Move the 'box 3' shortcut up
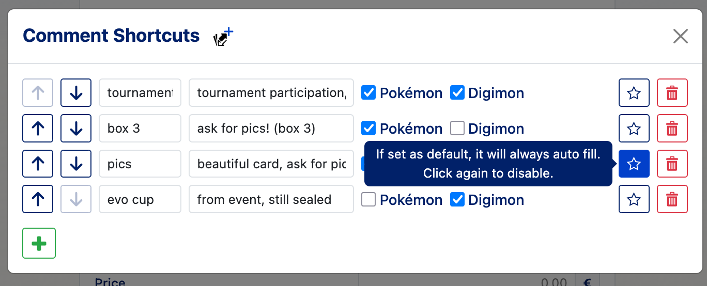This screenshot has width=707, height=286. [38, 129]
